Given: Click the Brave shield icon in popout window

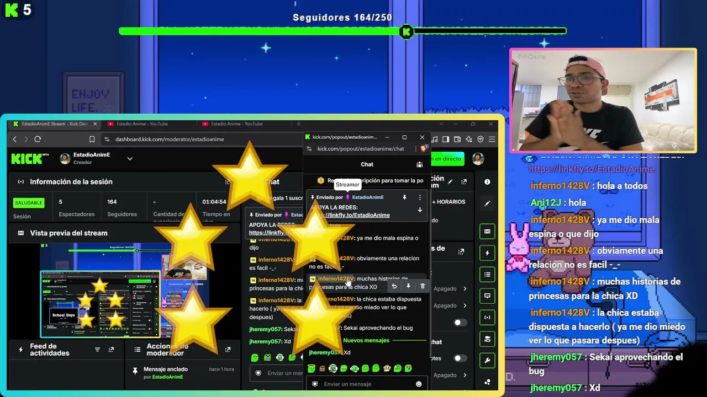Looking at the screenshot, I should click(424, 149).
